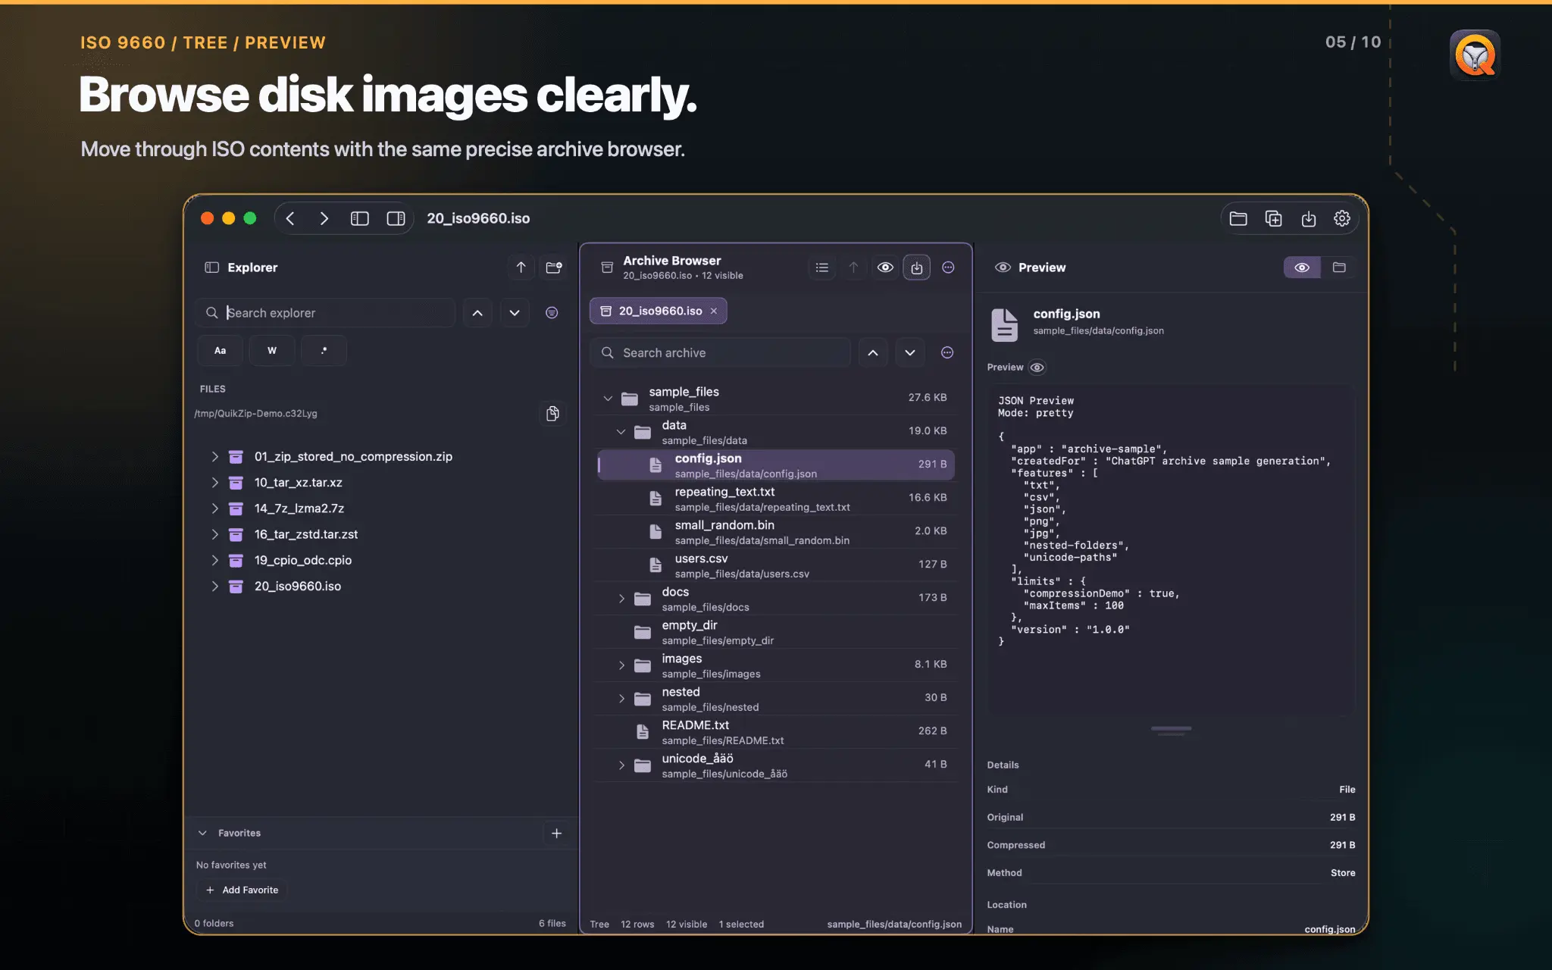
Task: Click Archive Browser list view icon
Action: pos(822,268)
